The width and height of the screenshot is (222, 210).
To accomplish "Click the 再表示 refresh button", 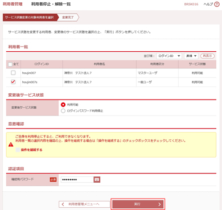I will coord(207,56).
